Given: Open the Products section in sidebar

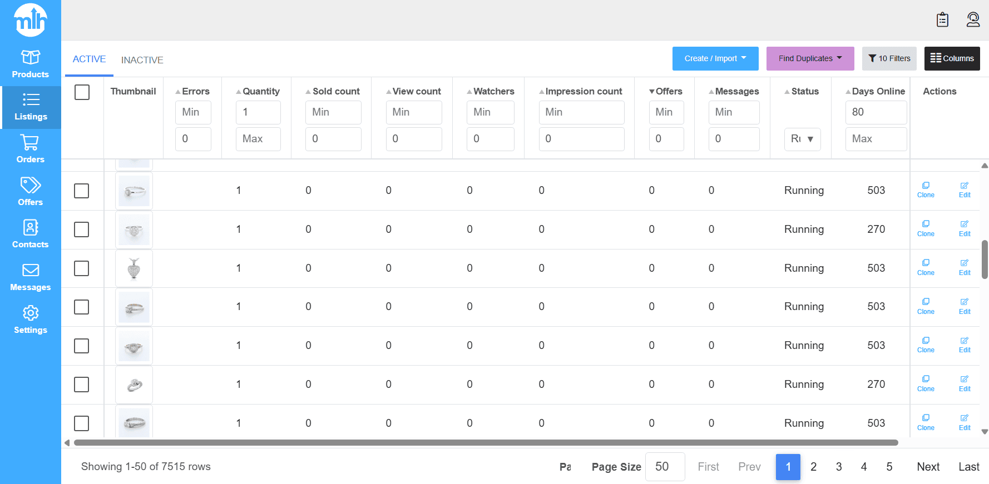Looking at the screenshot, I should pyautogui.click(x=31, y=64).
